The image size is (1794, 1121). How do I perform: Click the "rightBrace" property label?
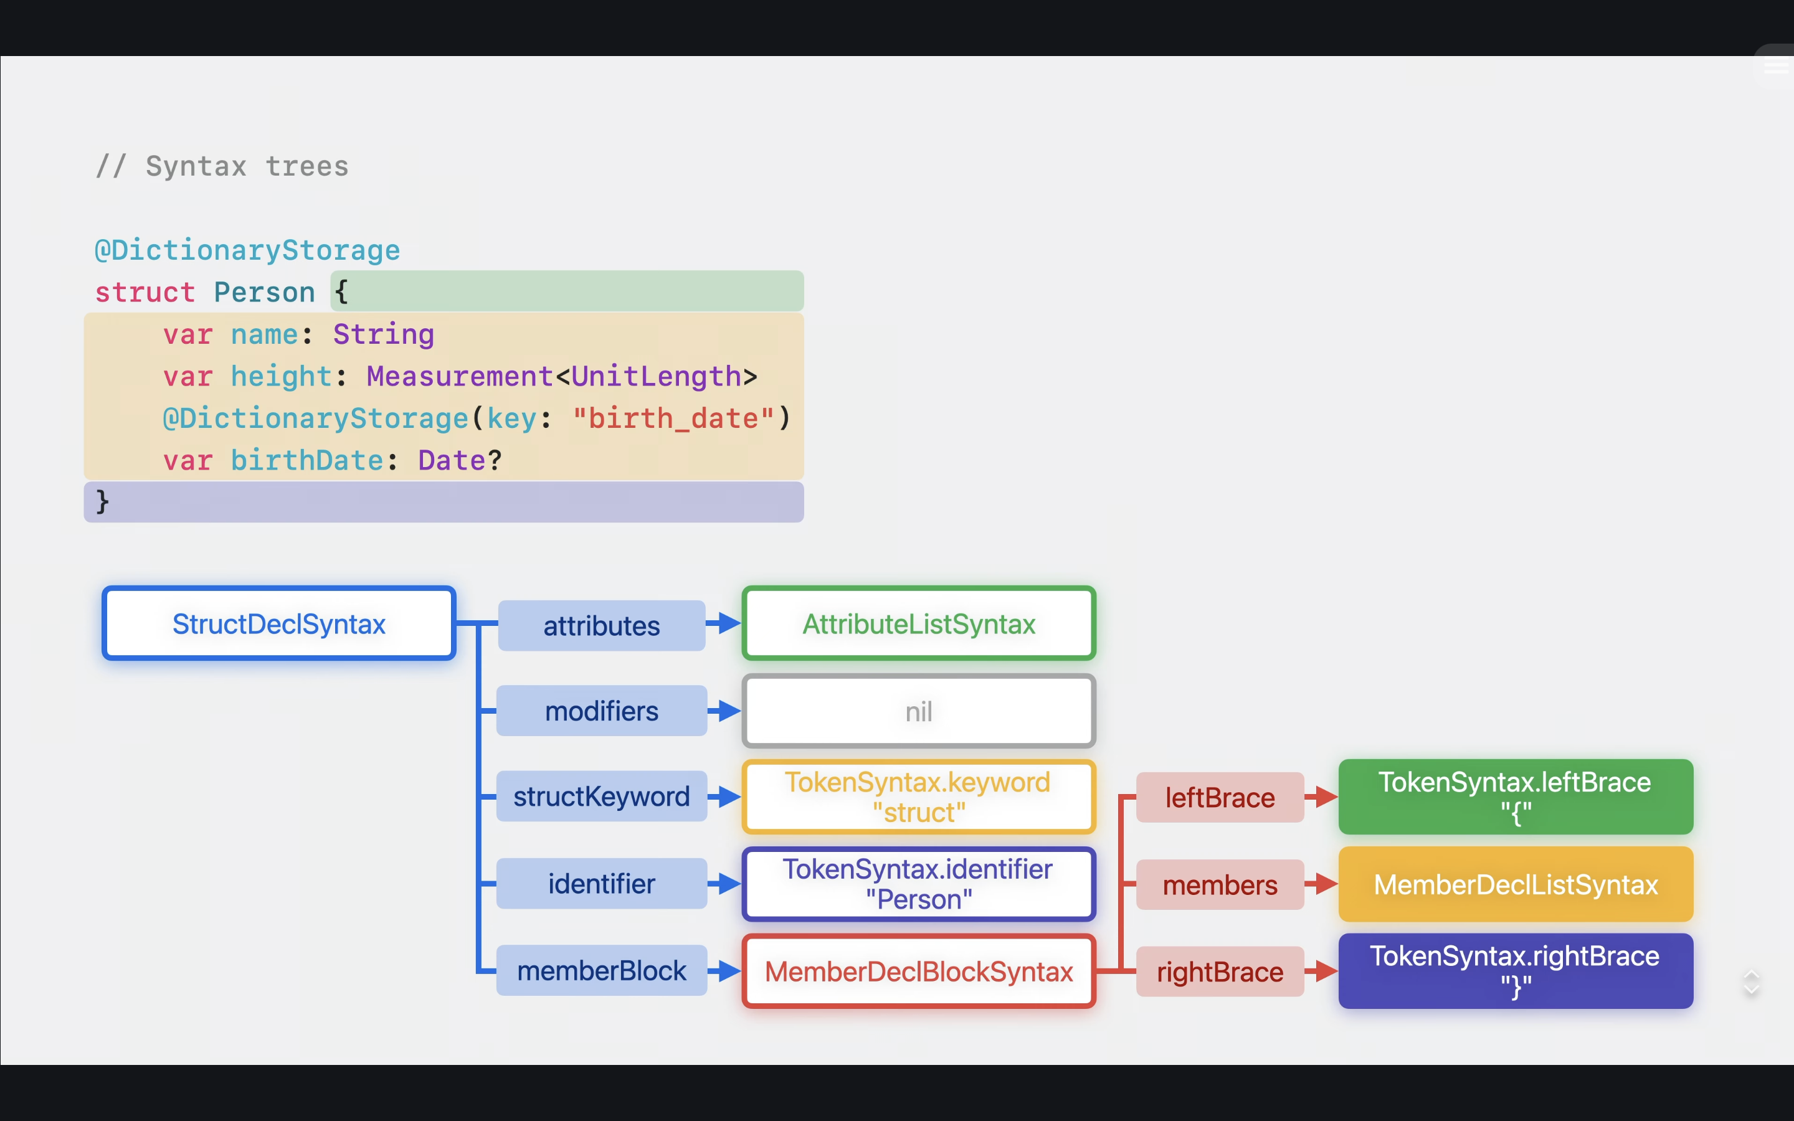tap(1220, 972)
